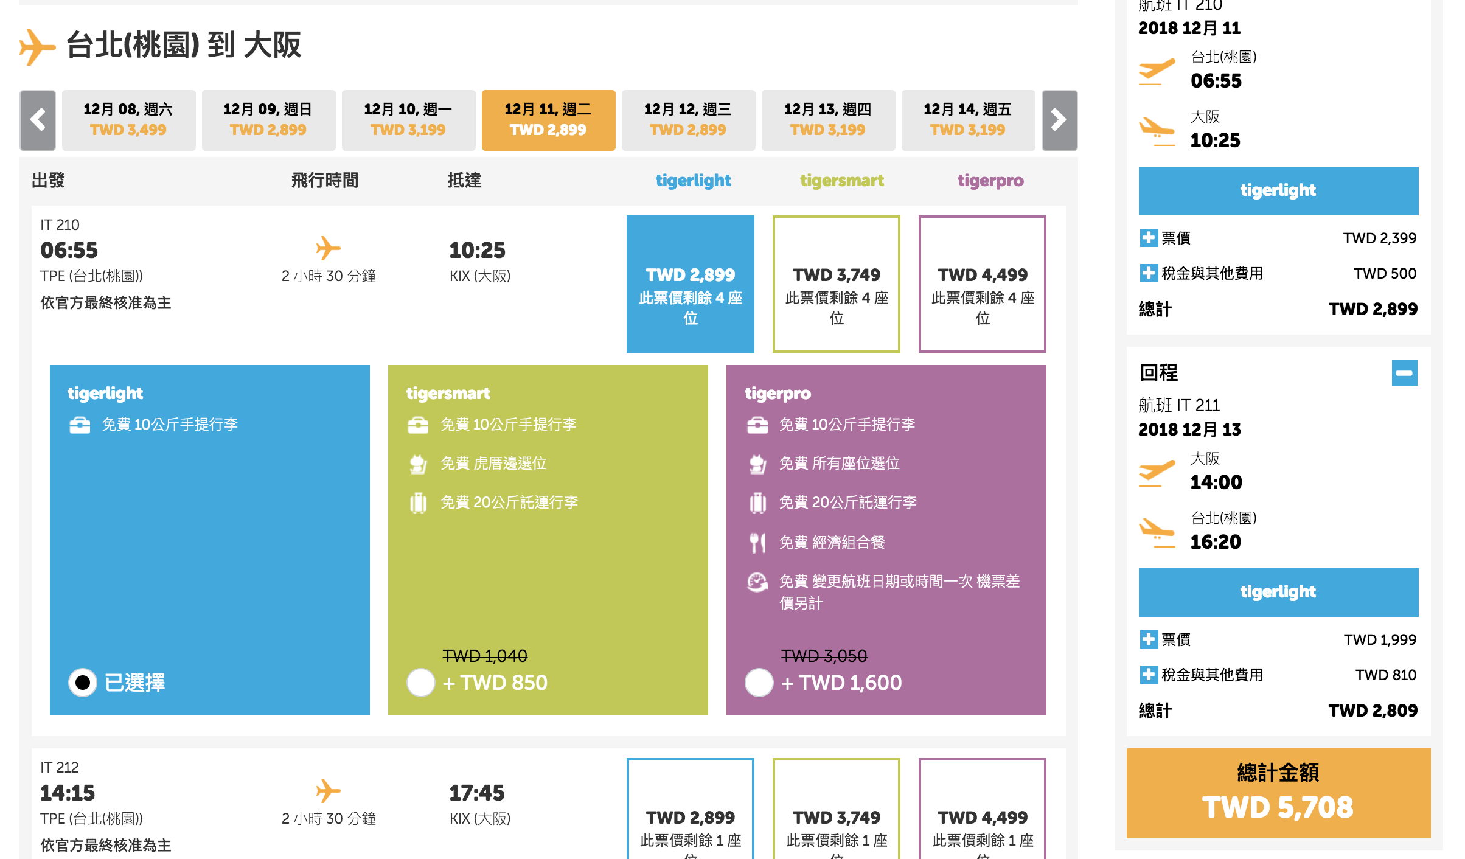Click the IT 212 departure time 14:15
Image resolution: width=1465 pixels, height=859 pixels.
tap(68, 793)
